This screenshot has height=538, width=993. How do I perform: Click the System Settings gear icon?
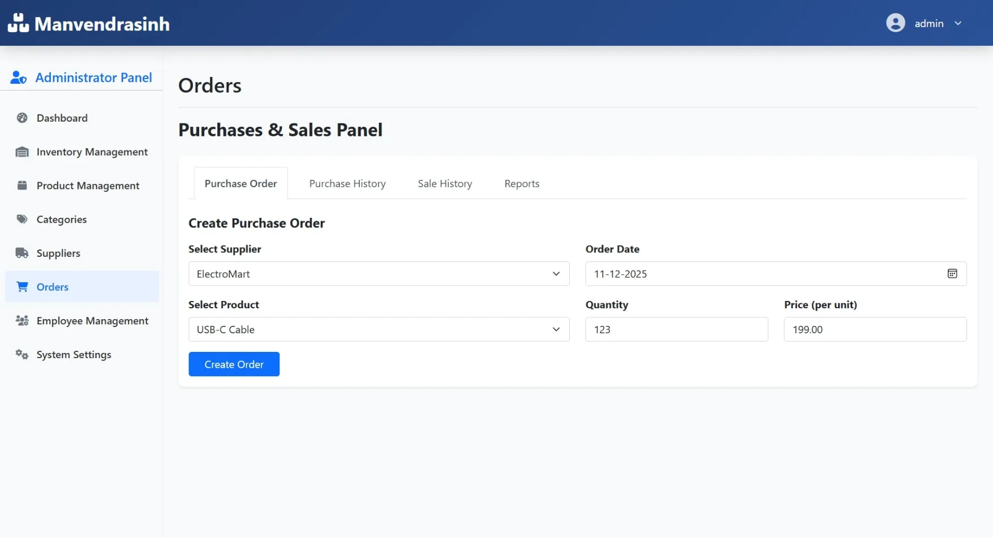point(22,354)
